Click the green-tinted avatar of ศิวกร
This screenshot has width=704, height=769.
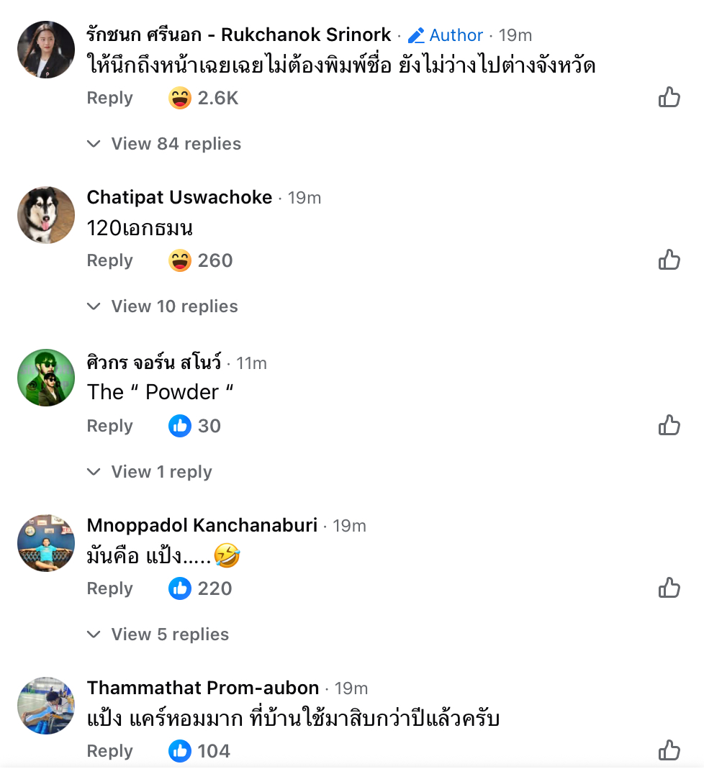pos(46,378)
